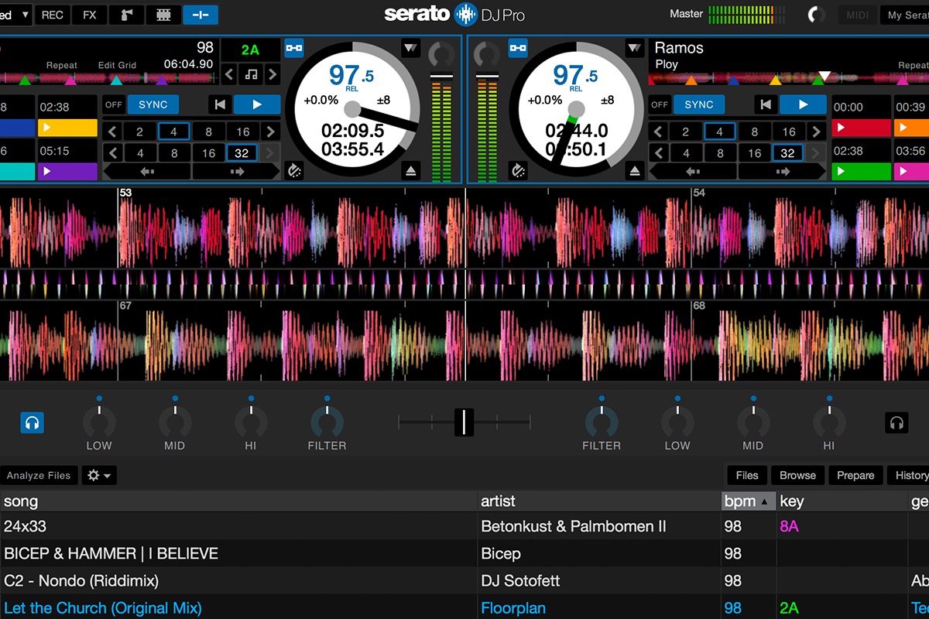Open the dropdown arrow beside the settings gear
The width and height of the screenshot is (929, 619).
tap(106, 475)
